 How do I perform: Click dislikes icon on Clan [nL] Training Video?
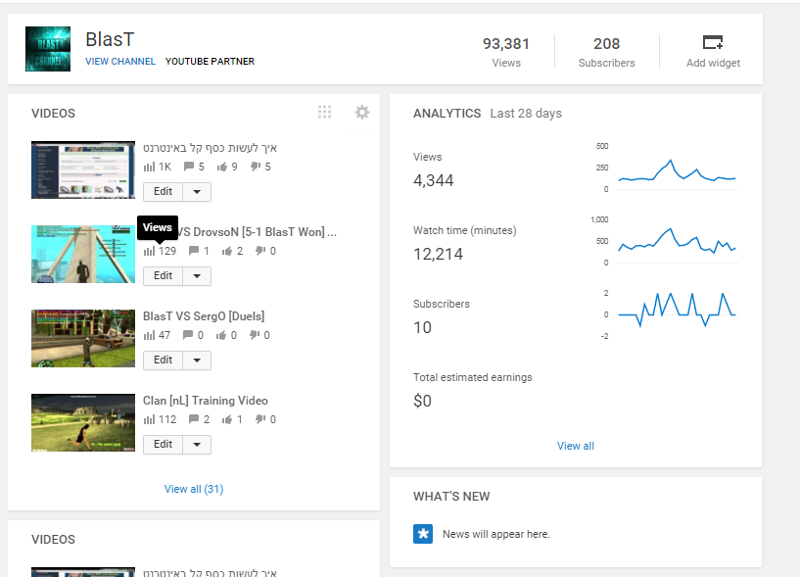tap(260, 419)
